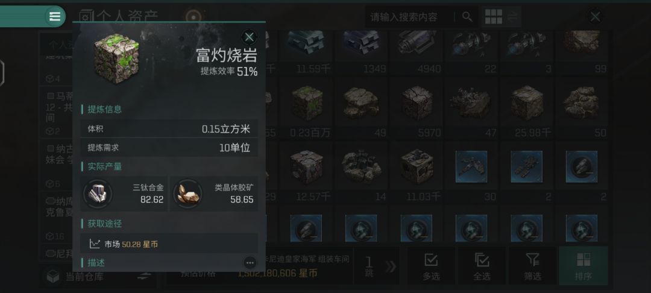Enable 多选 multi-select mode
Viewport: 651px width, 293px height.
431,266
